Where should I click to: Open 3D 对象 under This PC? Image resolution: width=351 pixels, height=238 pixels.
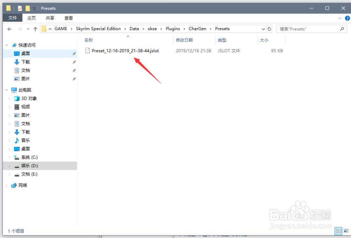point(29,98)
